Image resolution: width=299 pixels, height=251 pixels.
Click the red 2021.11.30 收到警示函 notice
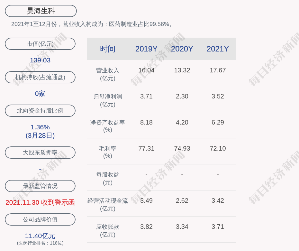40,202
